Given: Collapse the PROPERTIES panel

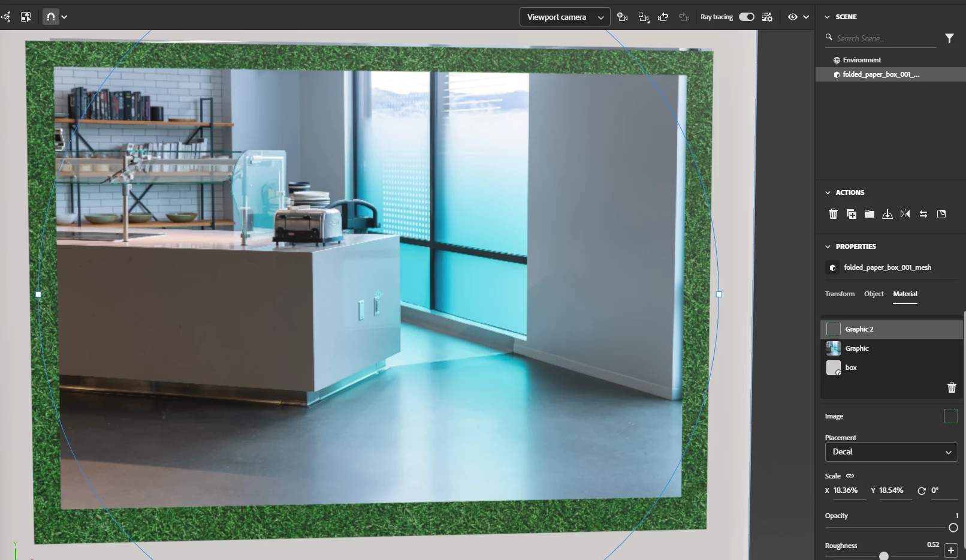Looking at the screenshot, I should pyautogui.click(x=828, y=246).
